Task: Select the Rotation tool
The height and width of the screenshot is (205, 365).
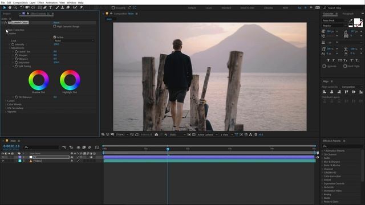Action: coord(22,7)
